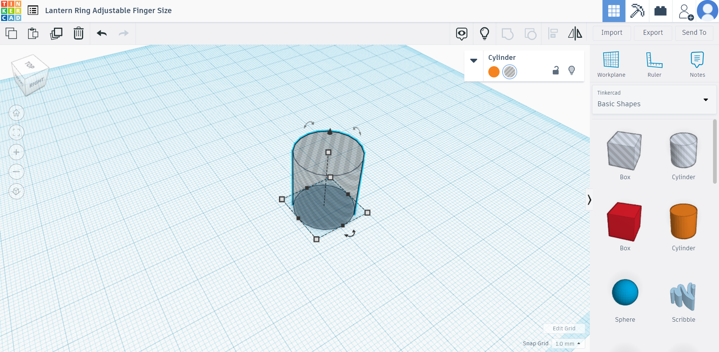Toggle the shape lock on the Cylinder

tap(555, 70)
